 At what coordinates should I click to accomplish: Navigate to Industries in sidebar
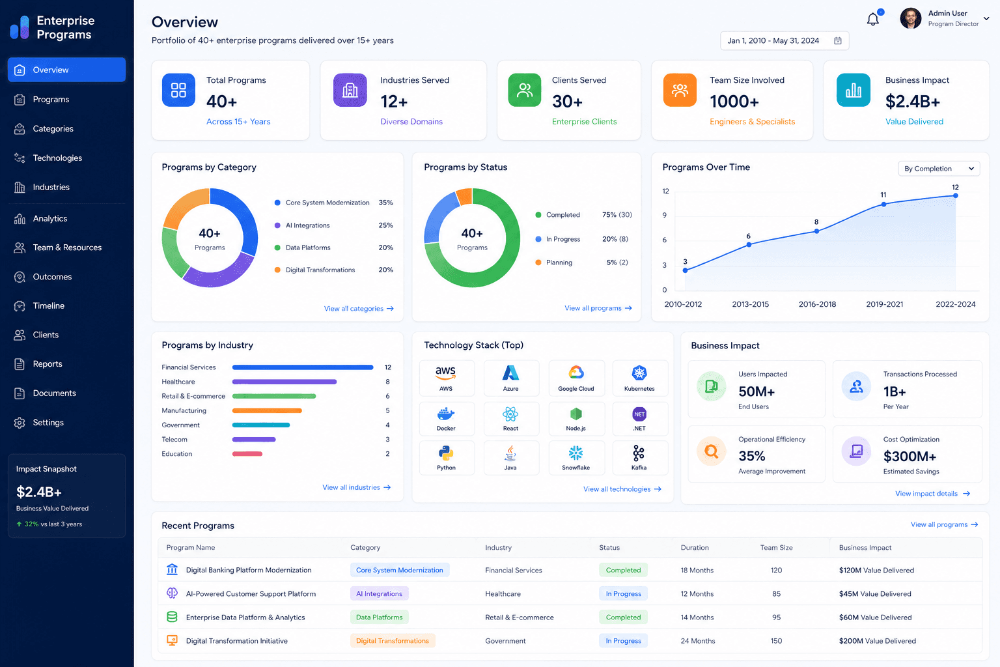pyautogui.click(x=66, y=187)
